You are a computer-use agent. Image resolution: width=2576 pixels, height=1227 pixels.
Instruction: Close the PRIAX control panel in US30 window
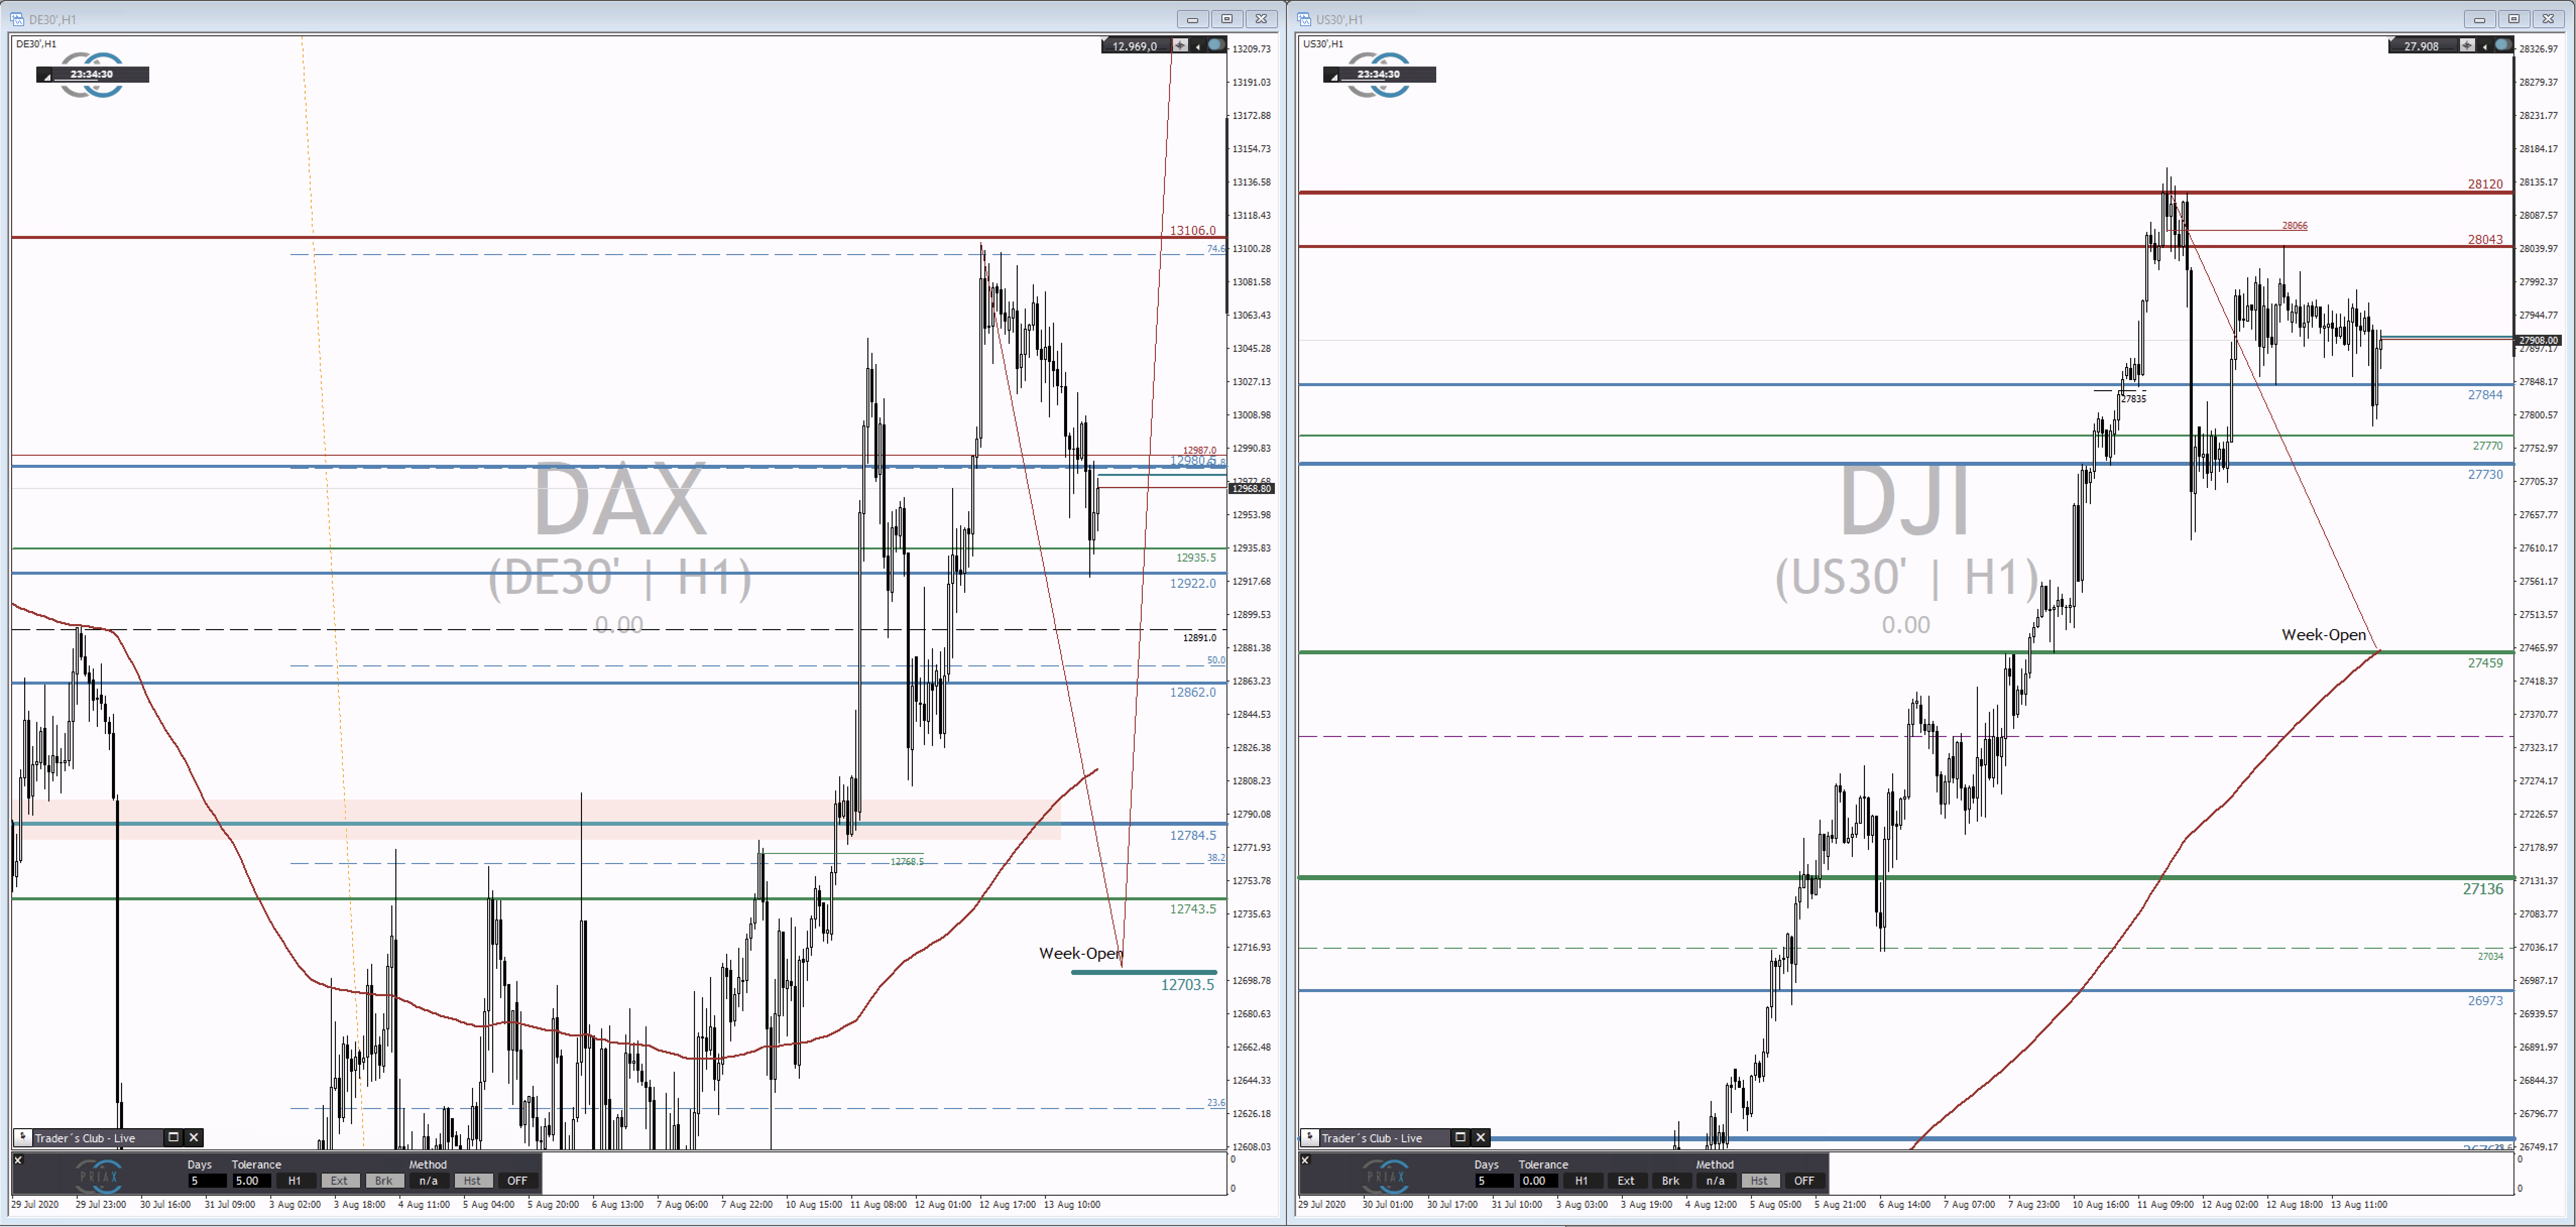point(1305,1160)
